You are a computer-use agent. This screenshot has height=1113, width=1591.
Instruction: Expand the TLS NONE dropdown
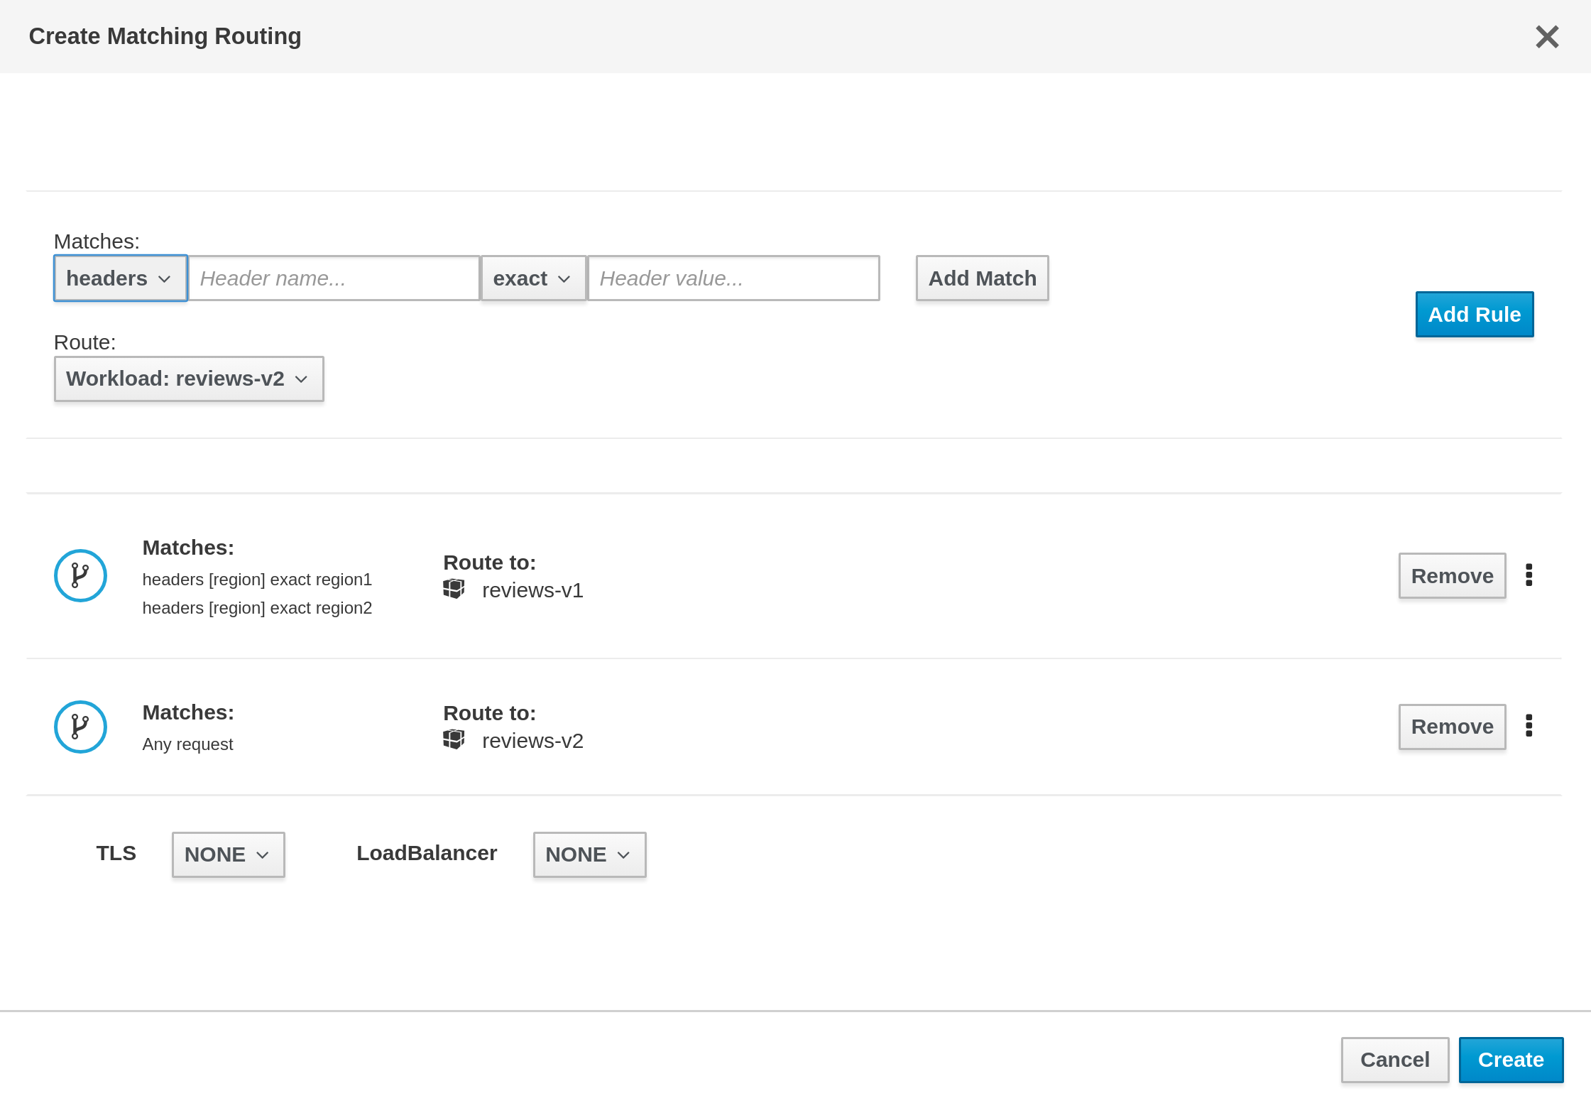click(x=228, y=854)
